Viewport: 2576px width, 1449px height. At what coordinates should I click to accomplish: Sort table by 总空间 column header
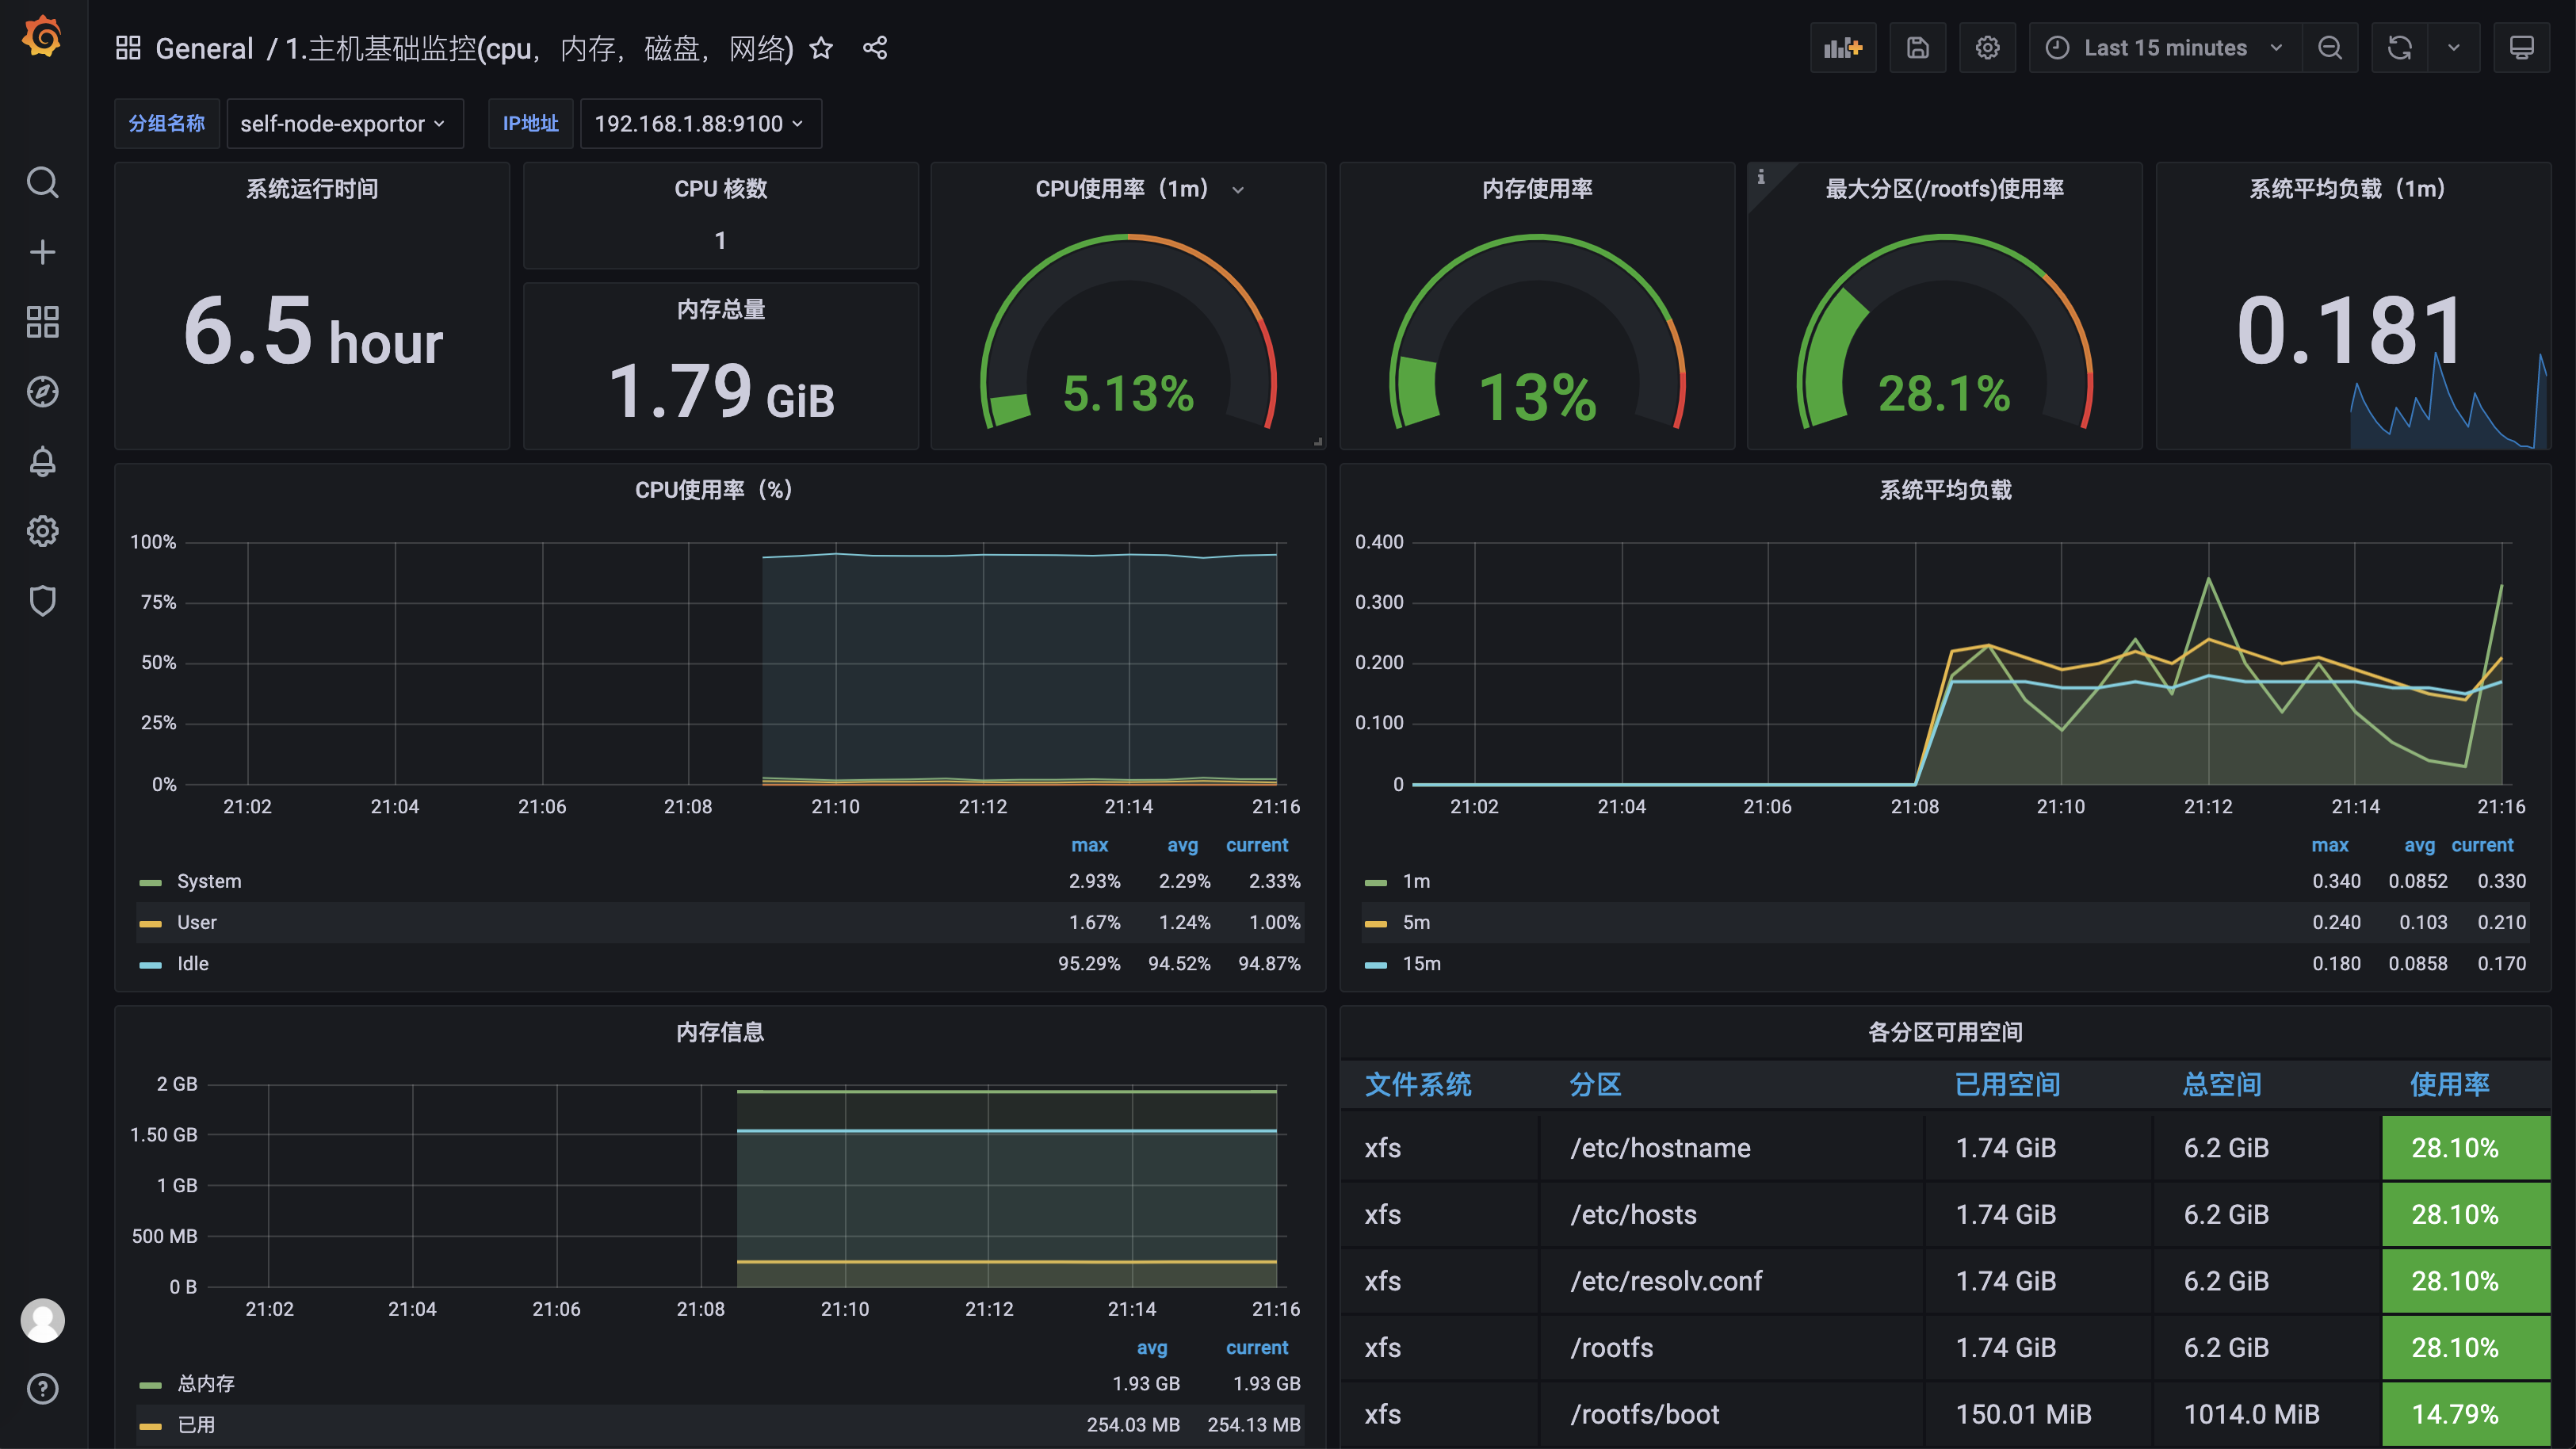(x=2222, y=1085)
